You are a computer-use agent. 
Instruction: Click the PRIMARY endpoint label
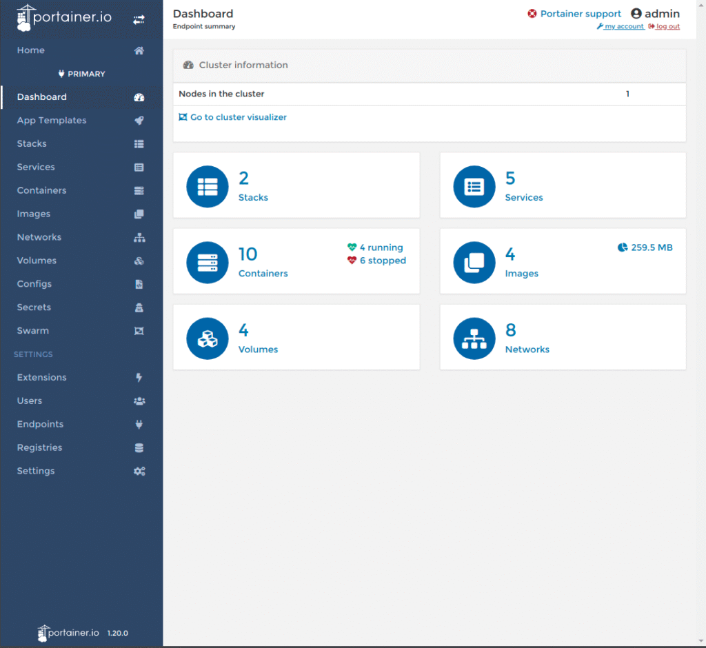[82, 74]
